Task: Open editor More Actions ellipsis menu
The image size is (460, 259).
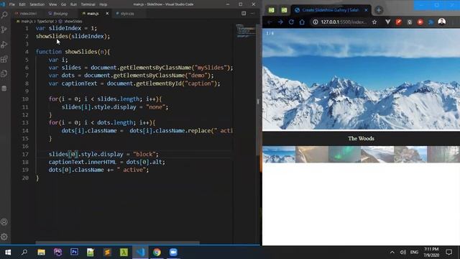Action: pyautogui.click(x=252, y=13)
